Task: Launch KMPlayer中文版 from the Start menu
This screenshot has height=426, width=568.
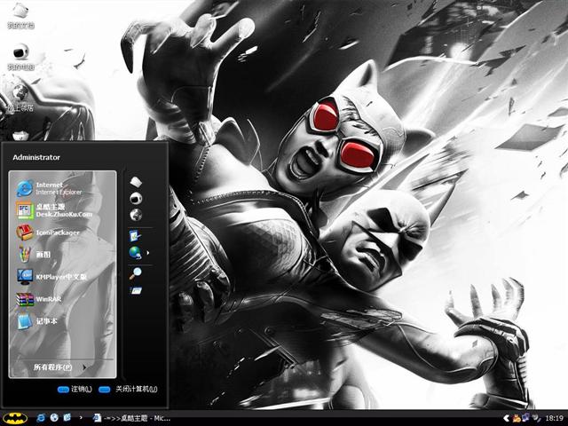Action: pos(51,277)
